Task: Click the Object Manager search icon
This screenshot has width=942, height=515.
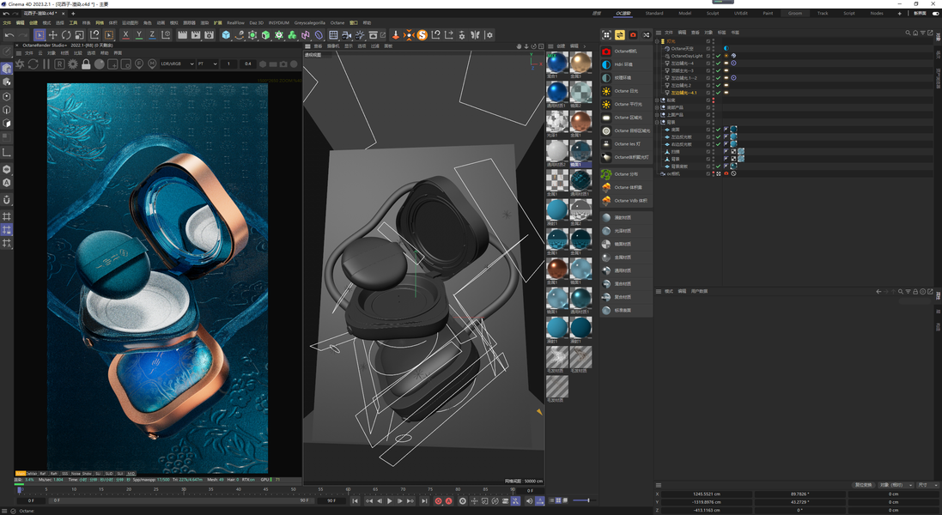Action: click(908, 33)
